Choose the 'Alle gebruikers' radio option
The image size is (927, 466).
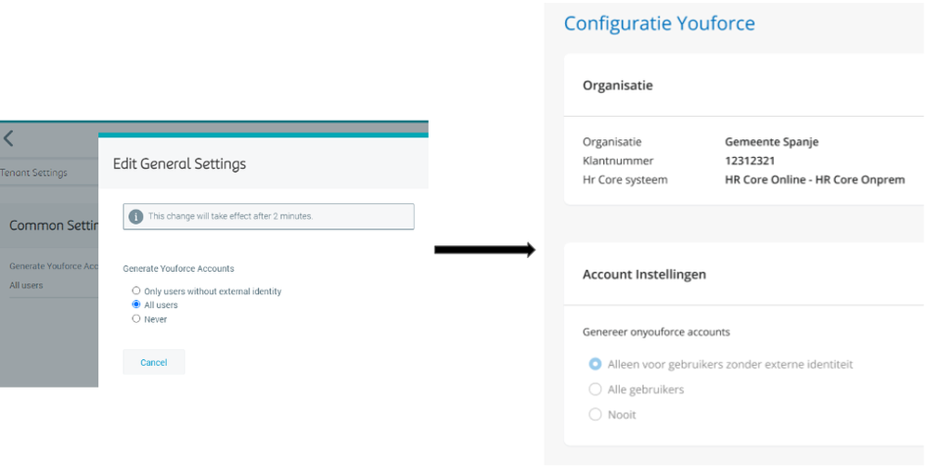(596, 389)
